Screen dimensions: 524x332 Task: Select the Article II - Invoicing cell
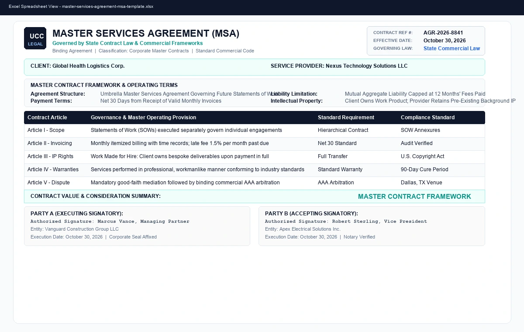coord(49,143)
